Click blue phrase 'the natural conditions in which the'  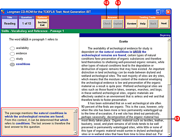(x=123, y=52)
